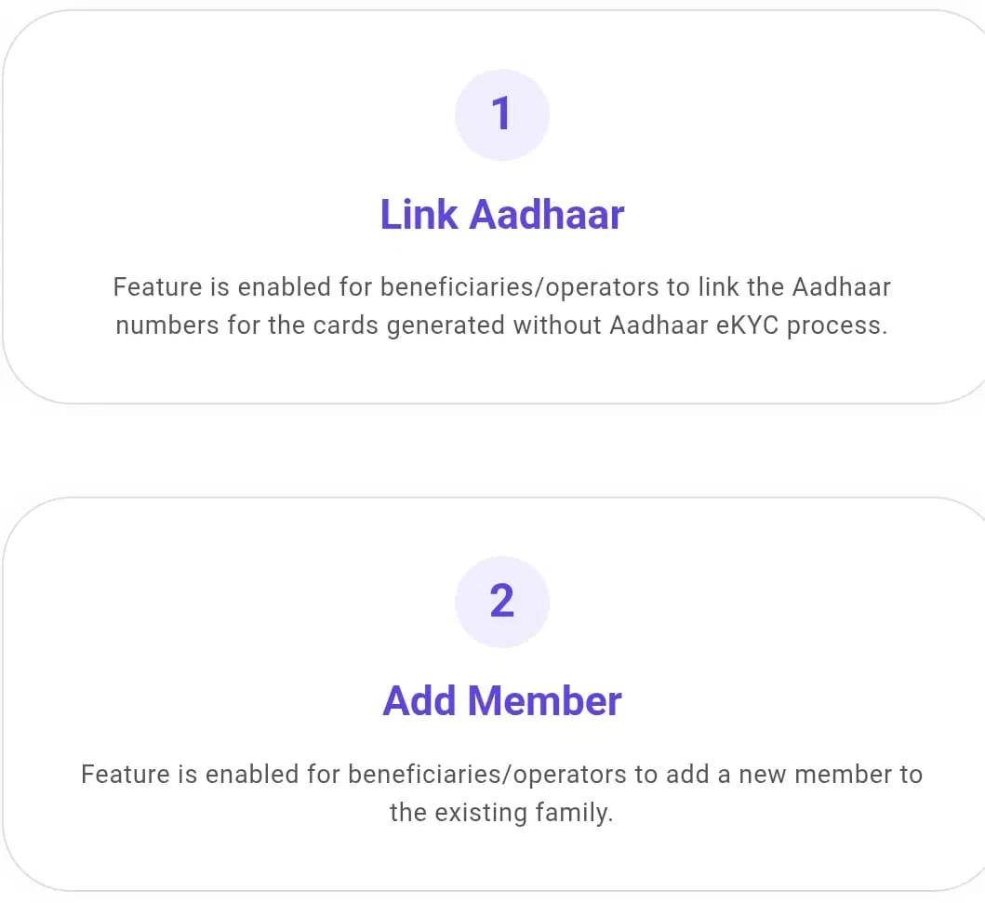The height and width of the screenshot is (903, 985).
Task: Click "the existing family." text line
Action: [x=501, y=812]
